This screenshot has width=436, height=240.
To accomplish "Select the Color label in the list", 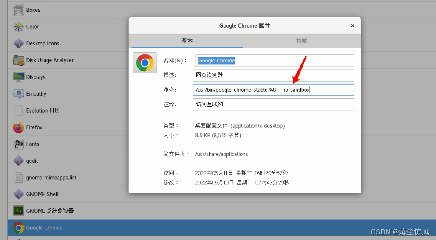I will 32,27.
